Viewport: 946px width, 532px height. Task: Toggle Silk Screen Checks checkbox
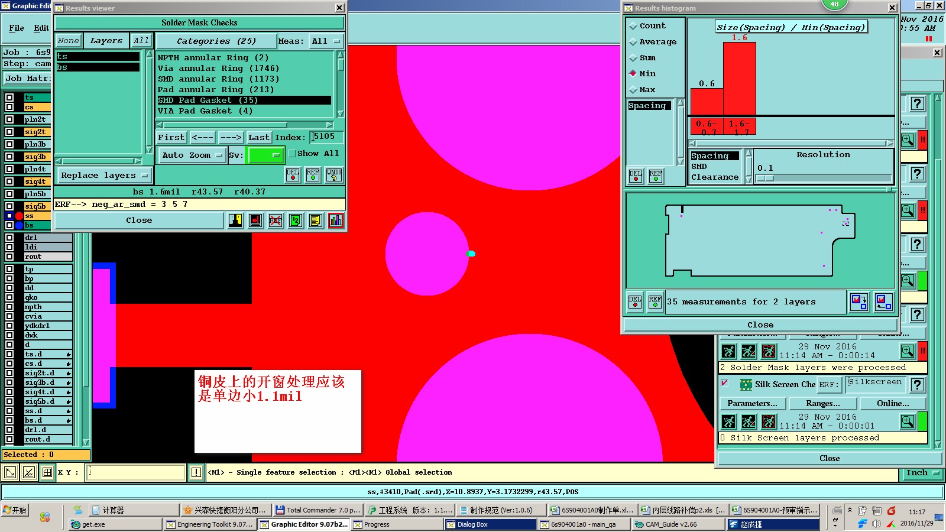(x=725, y=383)
